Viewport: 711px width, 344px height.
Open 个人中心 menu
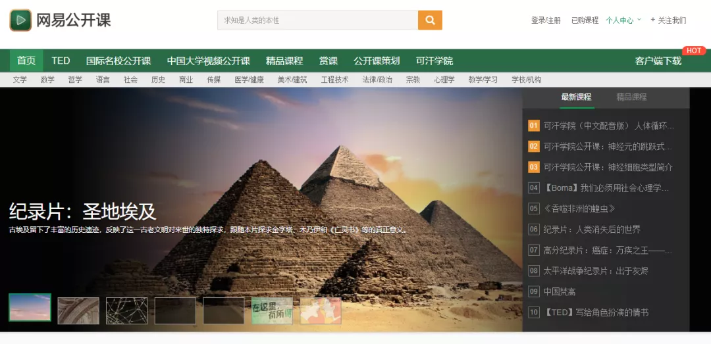(619, 20)
